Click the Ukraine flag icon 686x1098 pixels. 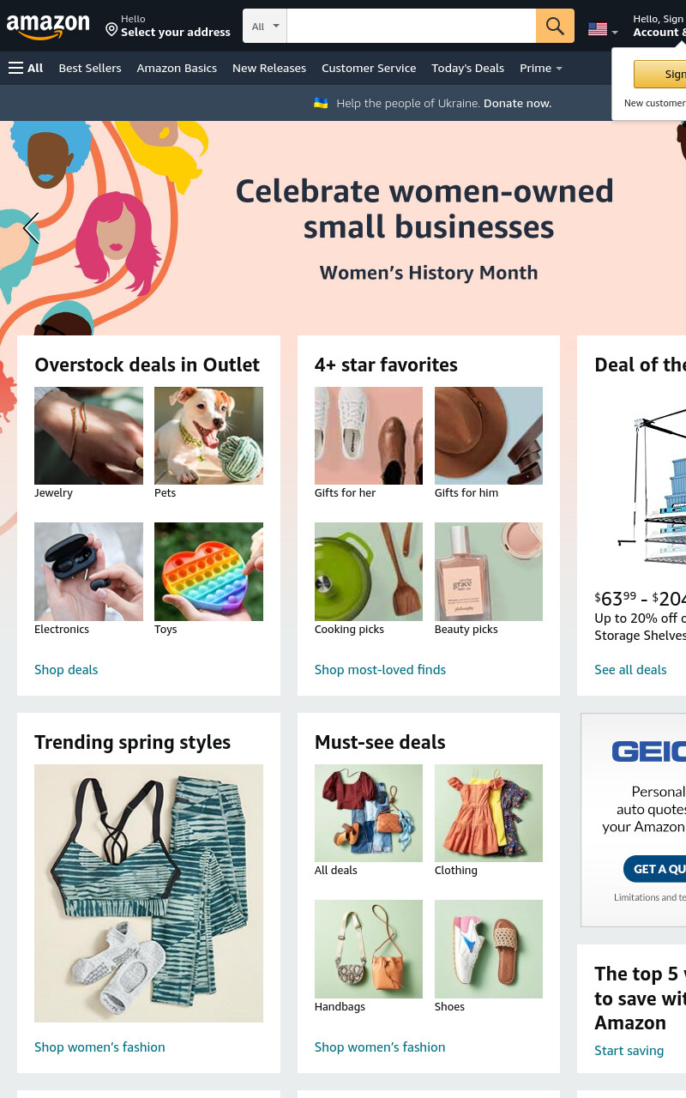pyautogui.click(x=321, y=103)
